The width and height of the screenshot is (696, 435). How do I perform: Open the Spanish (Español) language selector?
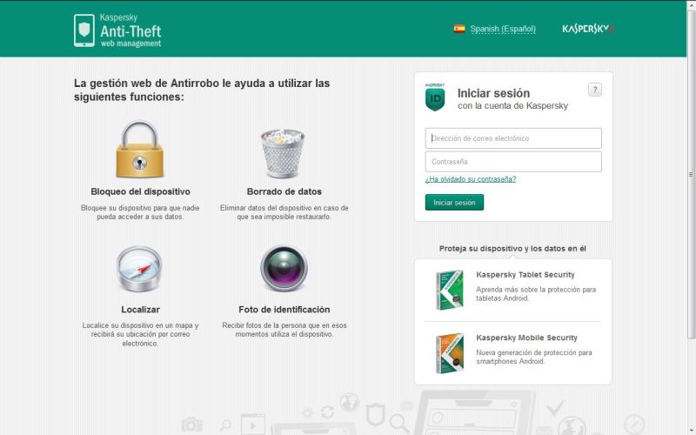[x=503, y=29]
